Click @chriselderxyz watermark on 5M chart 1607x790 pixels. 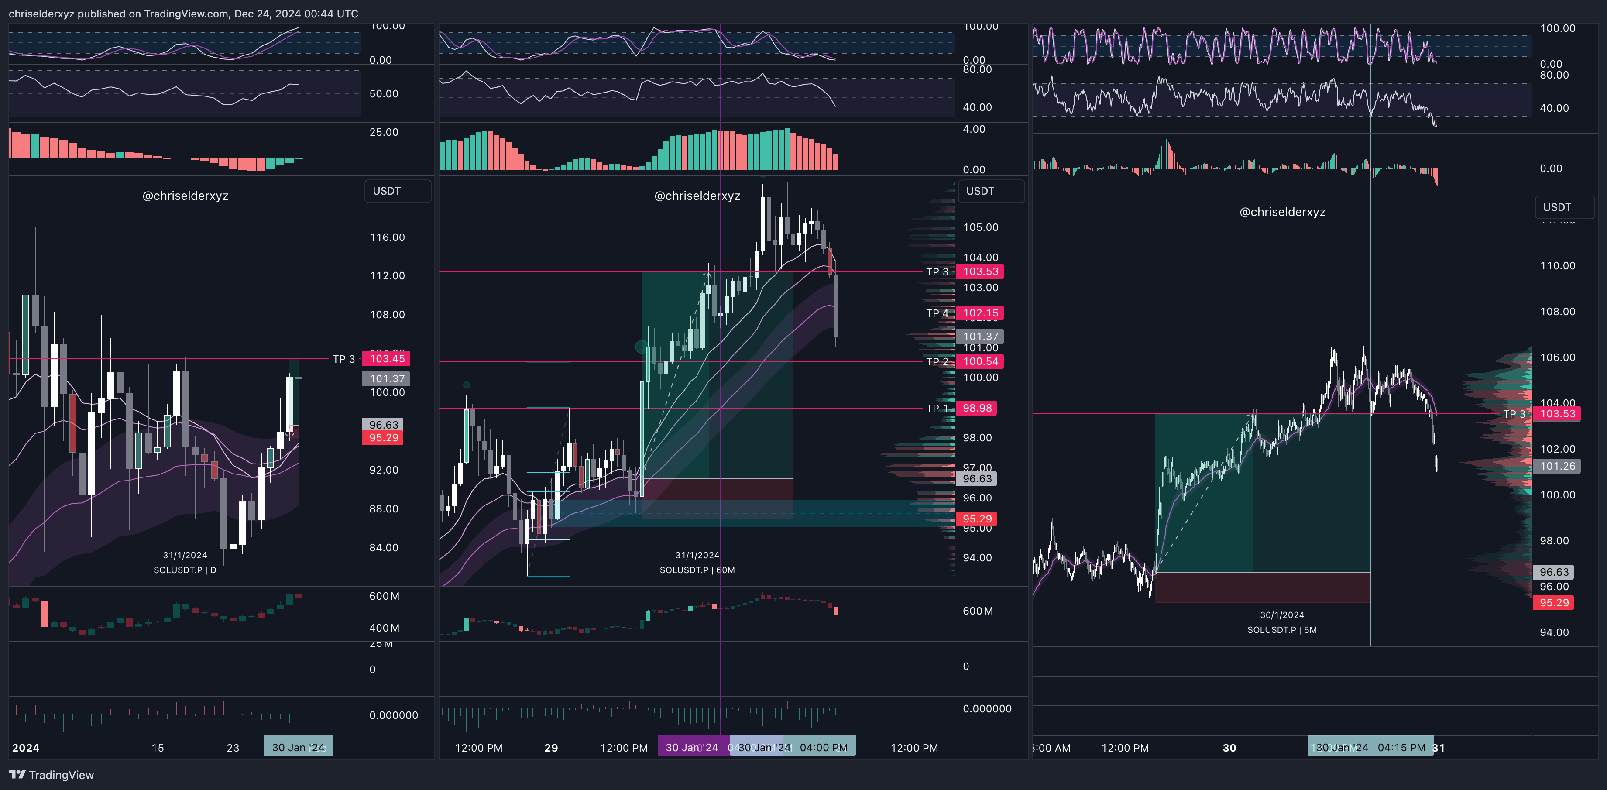tap(1282, 212)
